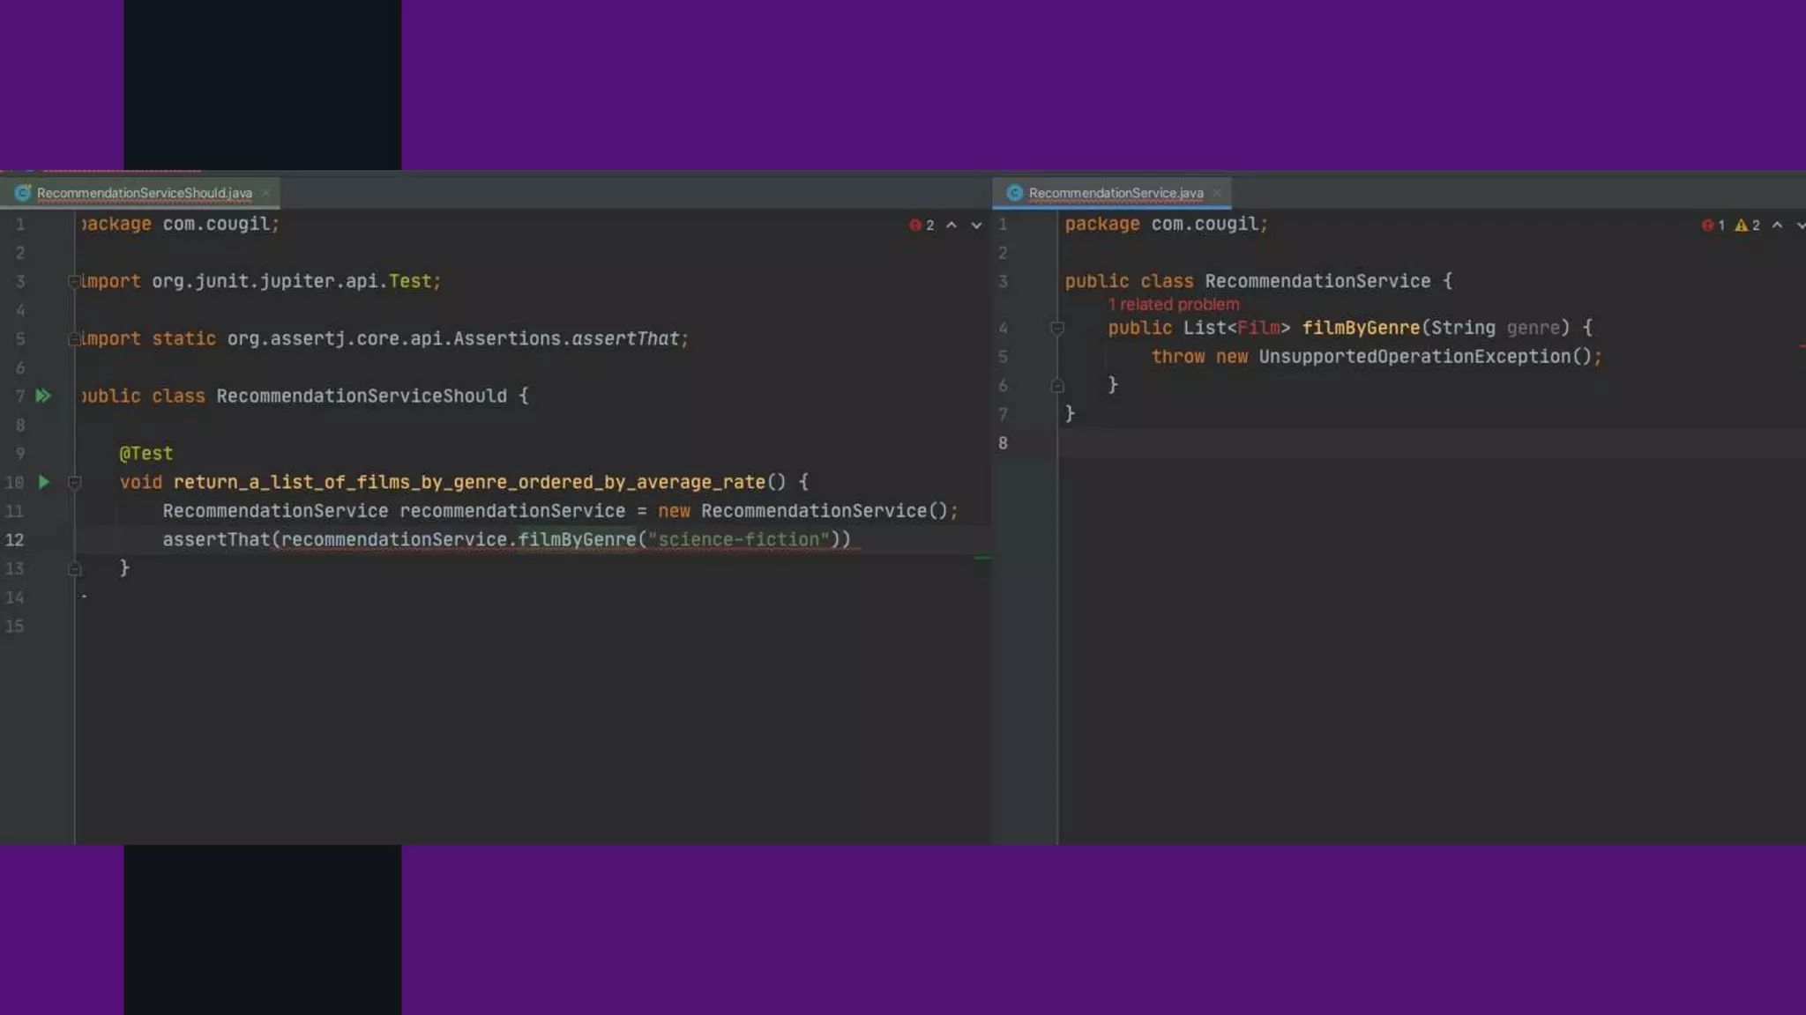Click the yellow warning icon in the right editor
Image resolution: width=1806 pixels, height=1015 pixels.
(1741, 226)
